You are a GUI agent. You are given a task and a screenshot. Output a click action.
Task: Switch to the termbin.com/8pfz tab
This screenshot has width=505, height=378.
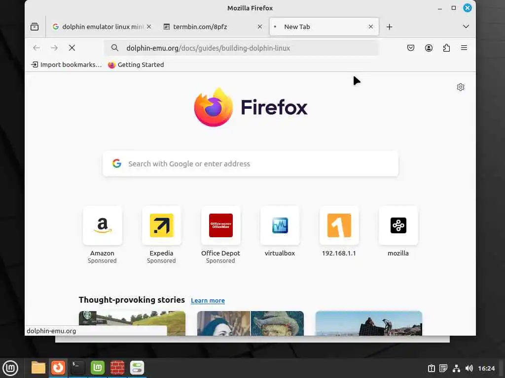pos(213,27)
